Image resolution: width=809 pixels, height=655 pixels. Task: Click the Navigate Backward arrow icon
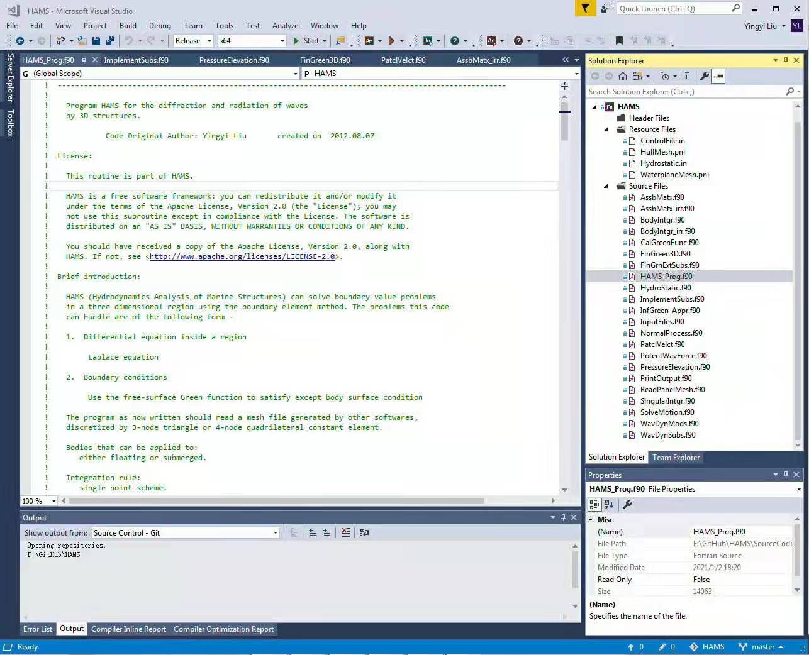[20, 41]
